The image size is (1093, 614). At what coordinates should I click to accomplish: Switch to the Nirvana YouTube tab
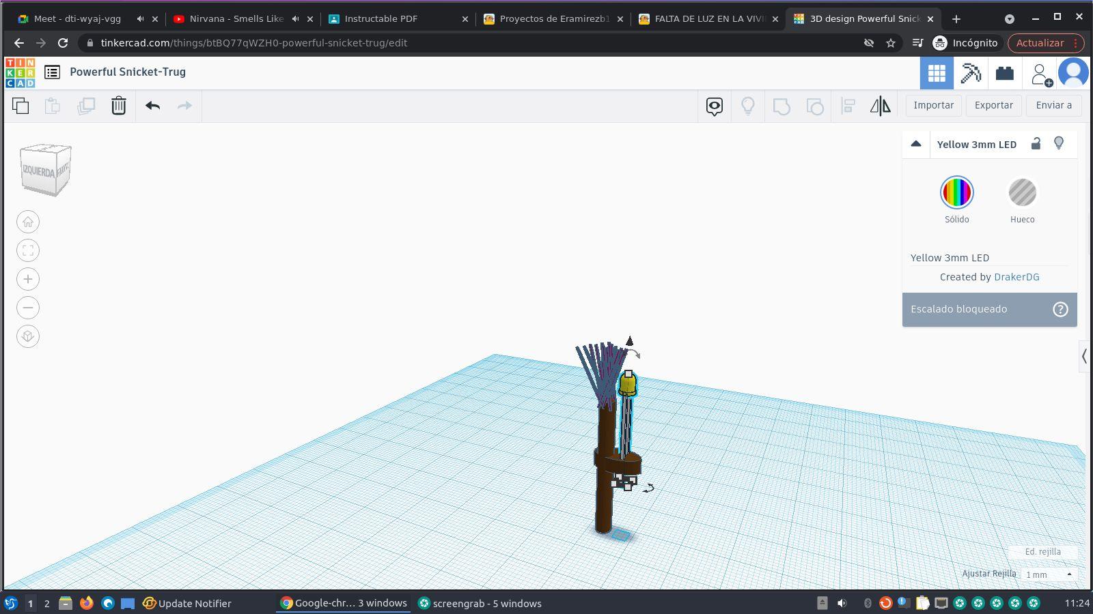coord(236,19)
